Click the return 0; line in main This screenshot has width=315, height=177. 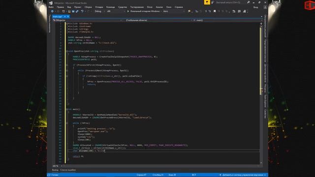(78, 156)
